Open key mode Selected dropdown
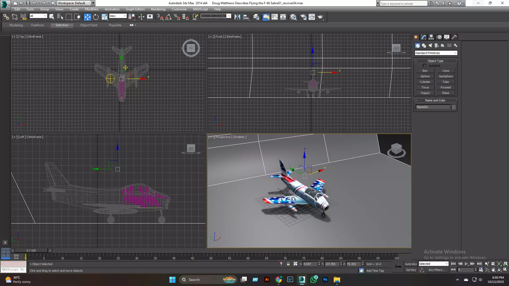 433,264
